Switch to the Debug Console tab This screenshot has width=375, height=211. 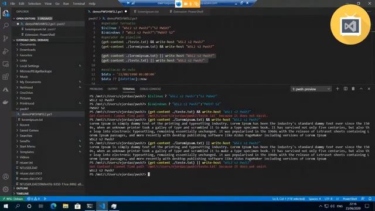click(x=150, y=89)
